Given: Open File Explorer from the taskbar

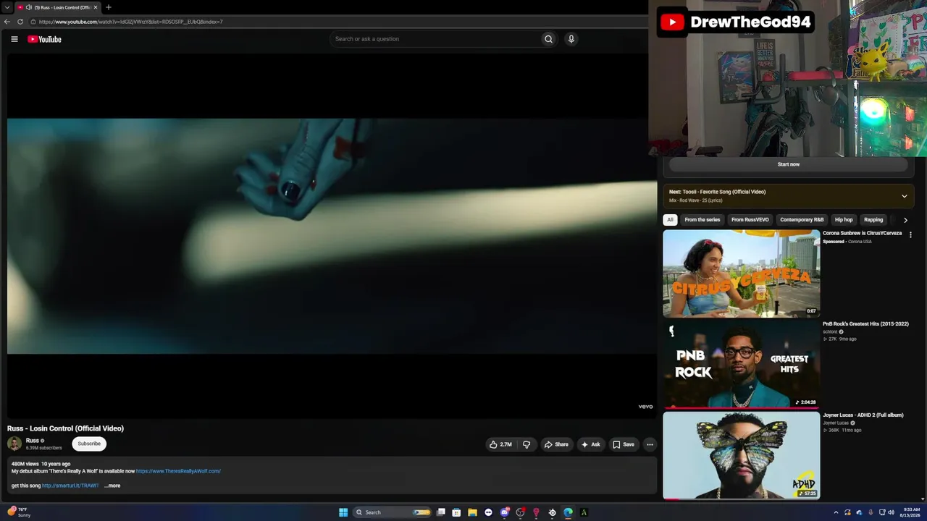Looking at the screenshot, I should click(472, 512).
